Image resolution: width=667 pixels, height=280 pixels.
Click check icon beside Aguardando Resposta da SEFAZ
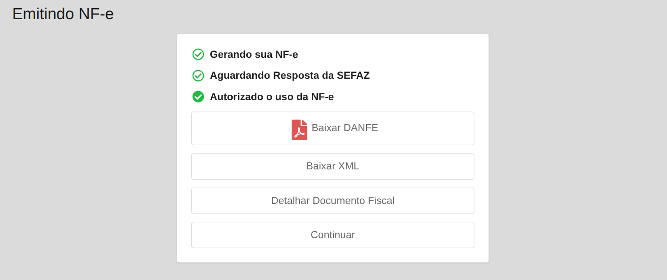(198, 76)
